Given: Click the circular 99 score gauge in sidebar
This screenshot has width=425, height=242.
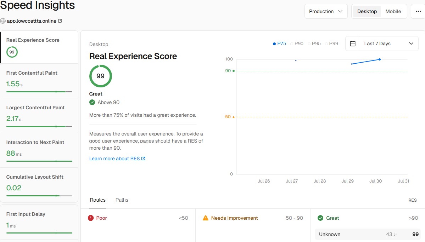Looking at the screenshot, I should coord(12,52).
